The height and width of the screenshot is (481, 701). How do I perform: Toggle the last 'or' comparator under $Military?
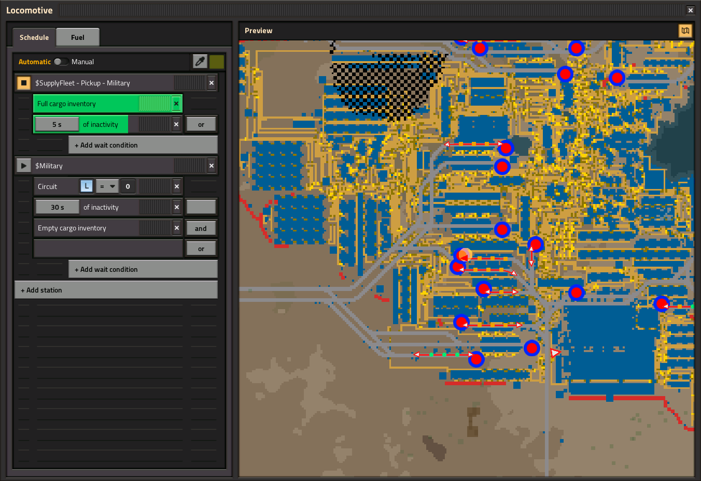pos(201,249)
